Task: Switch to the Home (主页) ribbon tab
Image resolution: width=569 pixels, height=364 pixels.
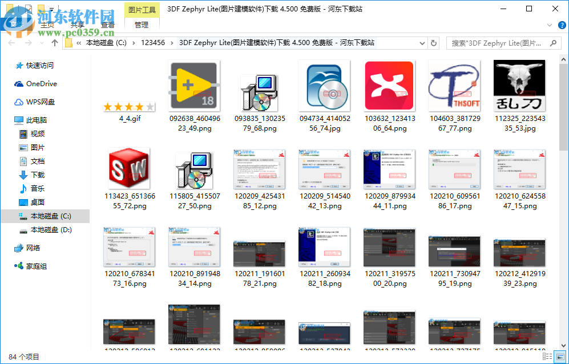Action: coord(47,25)
